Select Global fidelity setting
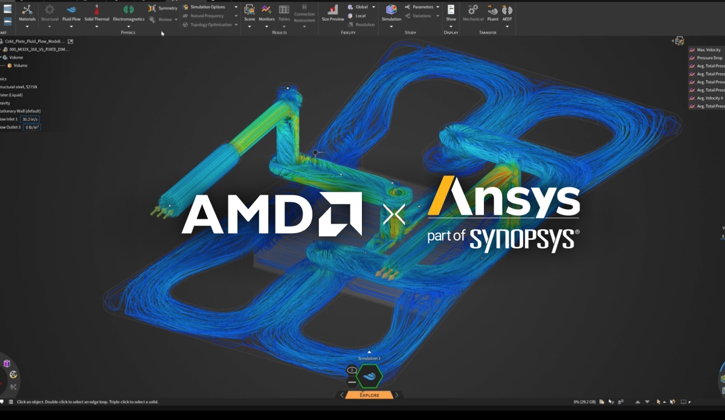The width and height of the screenshot is (725, 420). (x=358, y=7)
